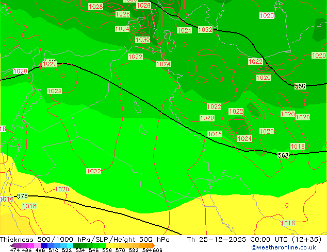Viewport: 327px width, 252px height.
Task: Click the 1024 label below the 1026 label
Action: tap(122, 29)
